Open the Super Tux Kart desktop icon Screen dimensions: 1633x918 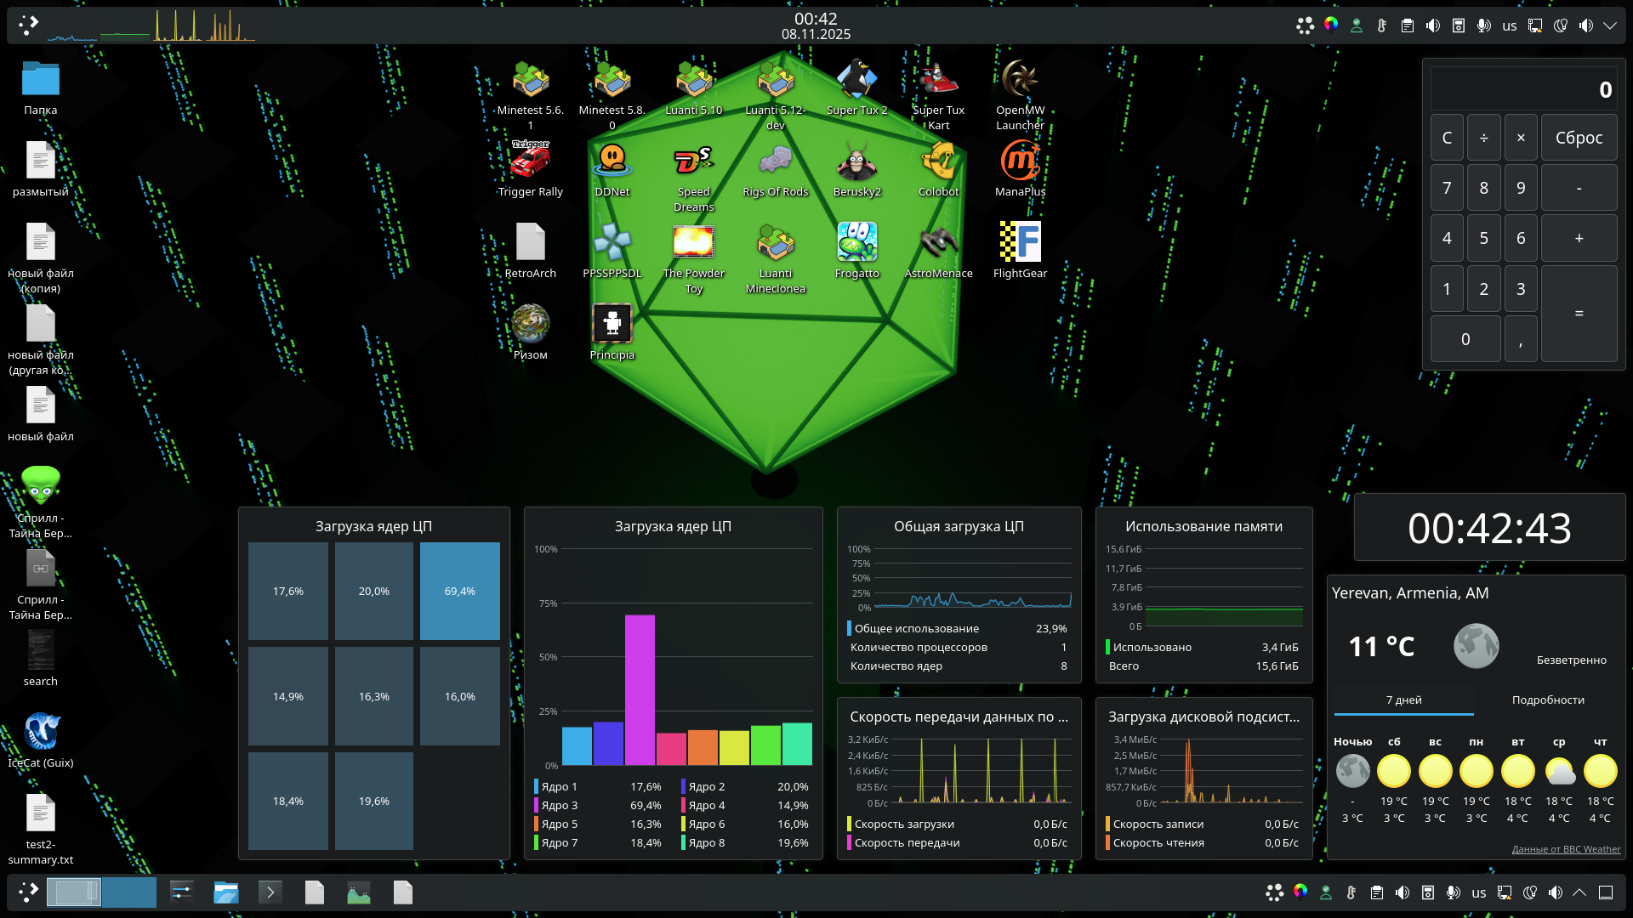pyautogui.click(x=938, y=80)
